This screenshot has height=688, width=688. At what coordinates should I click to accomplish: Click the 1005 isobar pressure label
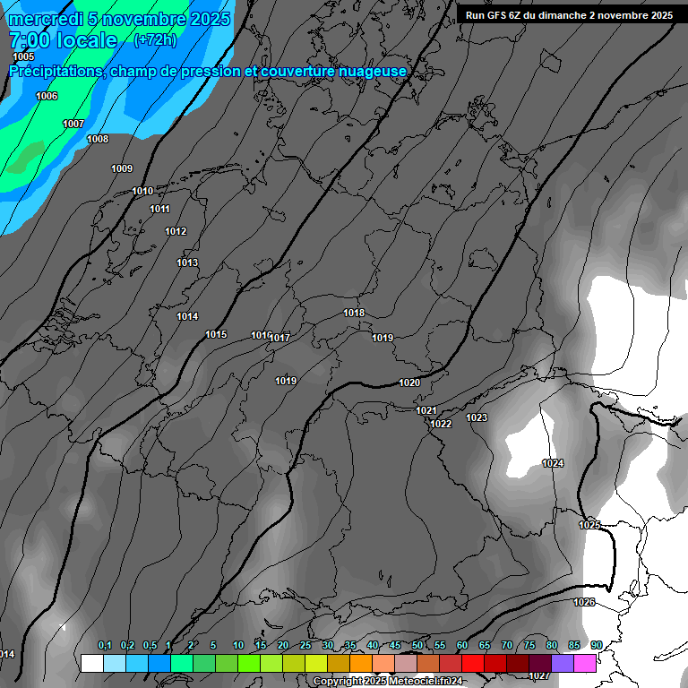tap(23, 56)
